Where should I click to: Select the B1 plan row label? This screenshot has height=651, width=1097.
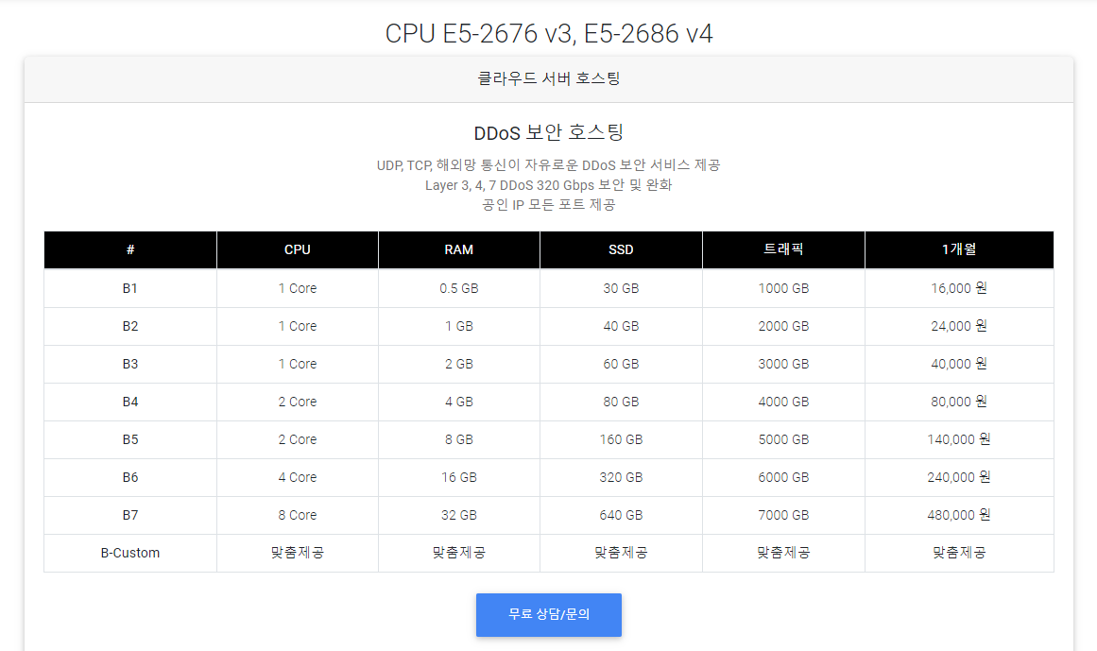click(130, 288)
